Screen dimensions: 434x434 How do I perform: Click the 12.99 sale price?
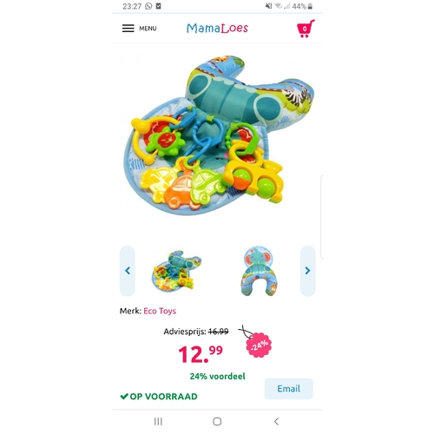201,354
